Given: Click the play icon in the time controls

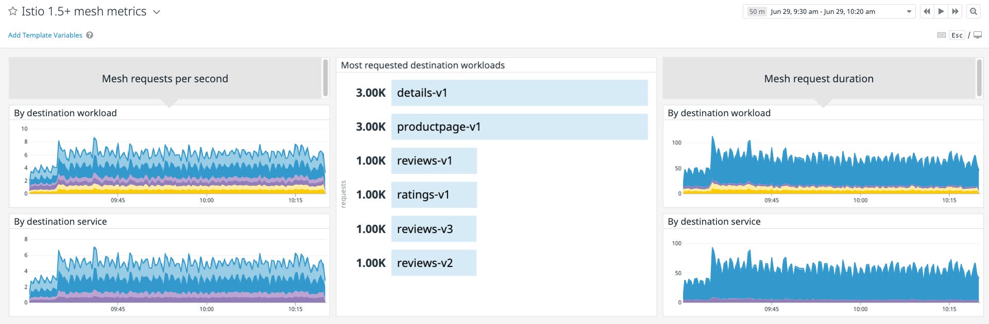Looking at the screenshot, I should click(x=941, y=11).
